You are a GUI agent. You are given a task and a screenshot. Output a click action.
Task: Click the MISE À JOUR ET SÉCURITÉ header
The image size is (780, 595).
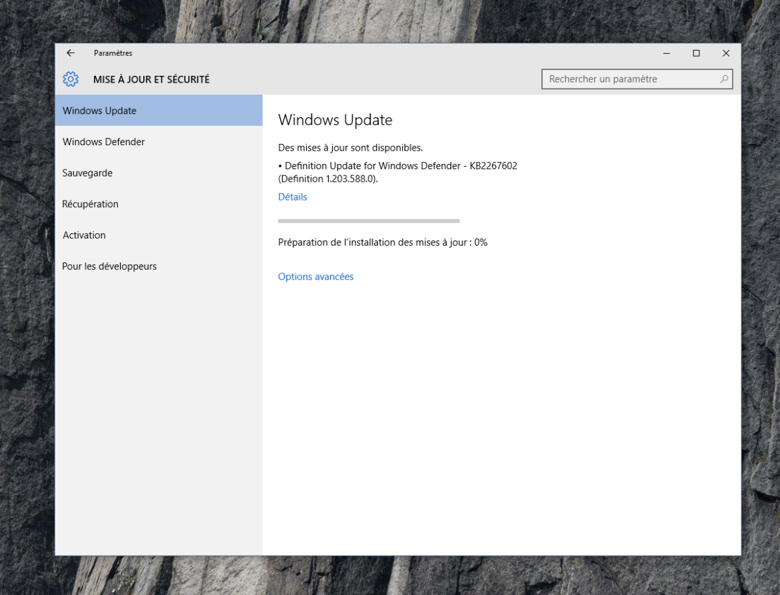tap(151, 79)
